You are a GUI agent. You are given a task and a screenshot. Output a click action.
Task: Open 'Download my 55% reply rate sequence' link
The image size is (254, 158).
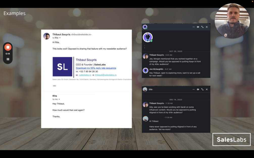[x=96, y=68]
